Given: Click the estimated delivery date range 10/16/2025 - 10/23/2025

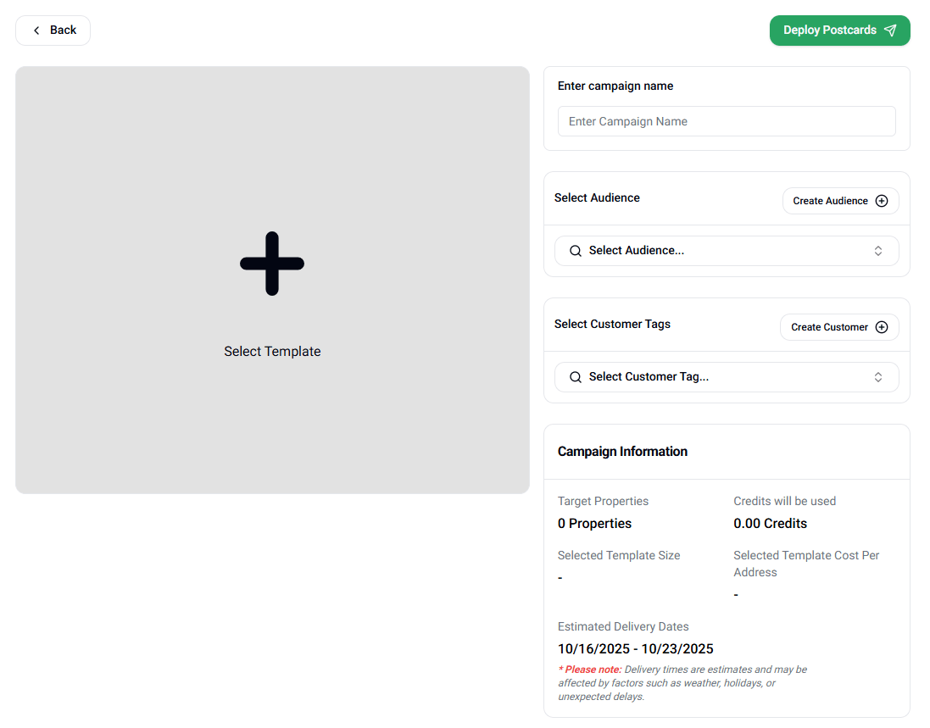Looking at the screenshot, I should point(635,649).
